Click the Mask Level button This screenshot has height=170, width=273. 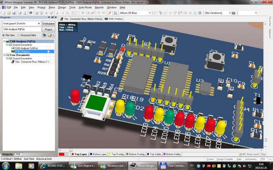253,154
